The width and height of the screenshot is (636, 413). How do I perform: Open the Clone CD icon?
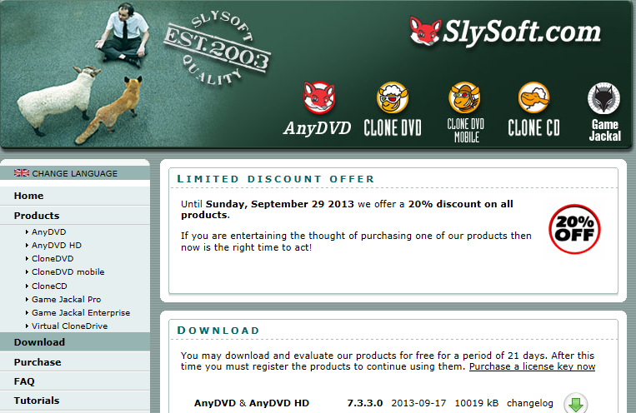533,97
